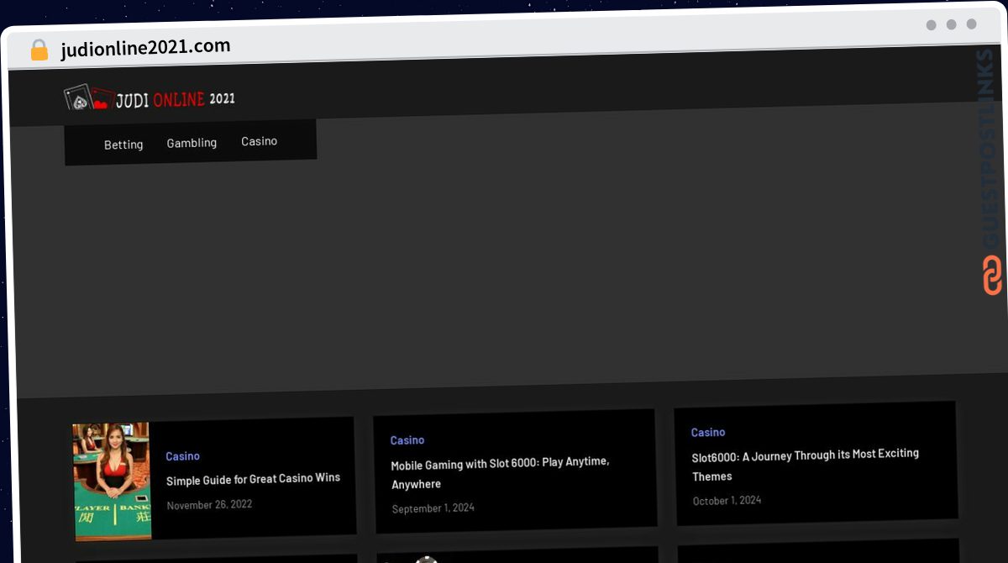Image resolution: width=1008 pixels, height=563 pixels.
Task: Click the orange chain link icon
Action: pyautogui.click(x=992, y=275)
